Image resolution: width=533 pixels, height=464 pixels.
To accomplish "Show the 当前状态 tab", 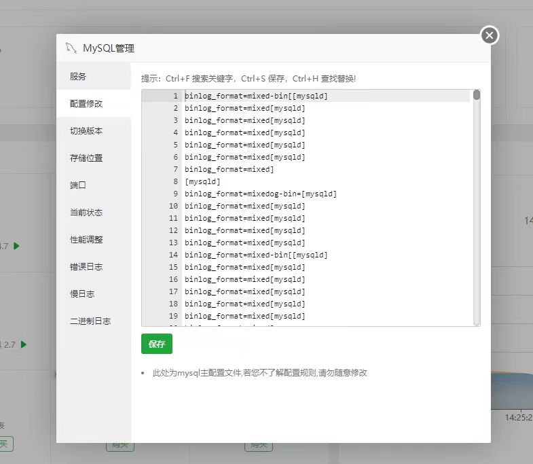I will point(94,212).
